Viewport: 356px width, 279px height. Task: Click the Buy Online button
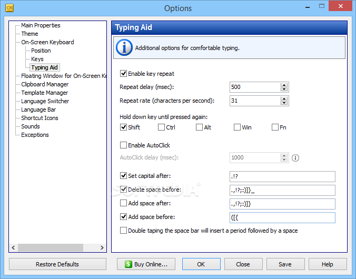point(146,264)
